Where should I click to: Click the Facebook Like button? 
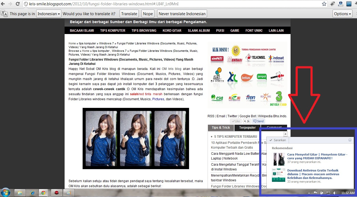pos(236,121)
